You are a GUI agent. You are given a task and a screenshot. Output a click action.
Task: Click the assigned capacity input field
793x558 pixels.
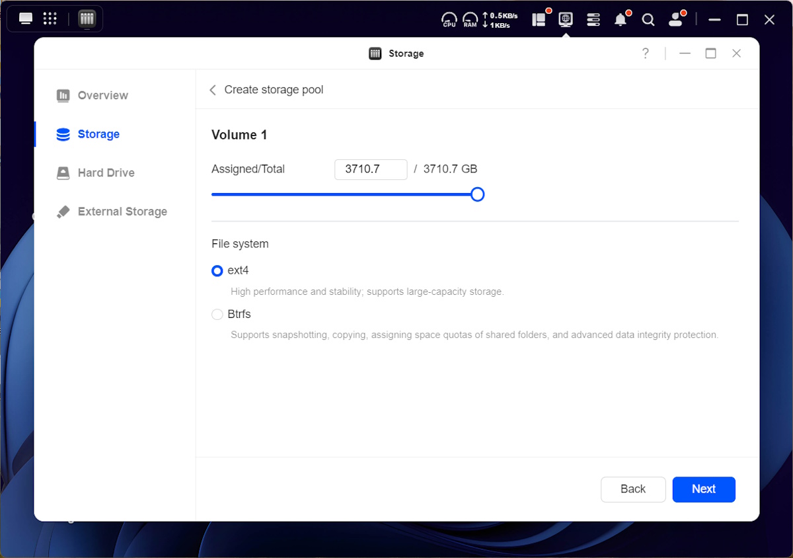371,169
